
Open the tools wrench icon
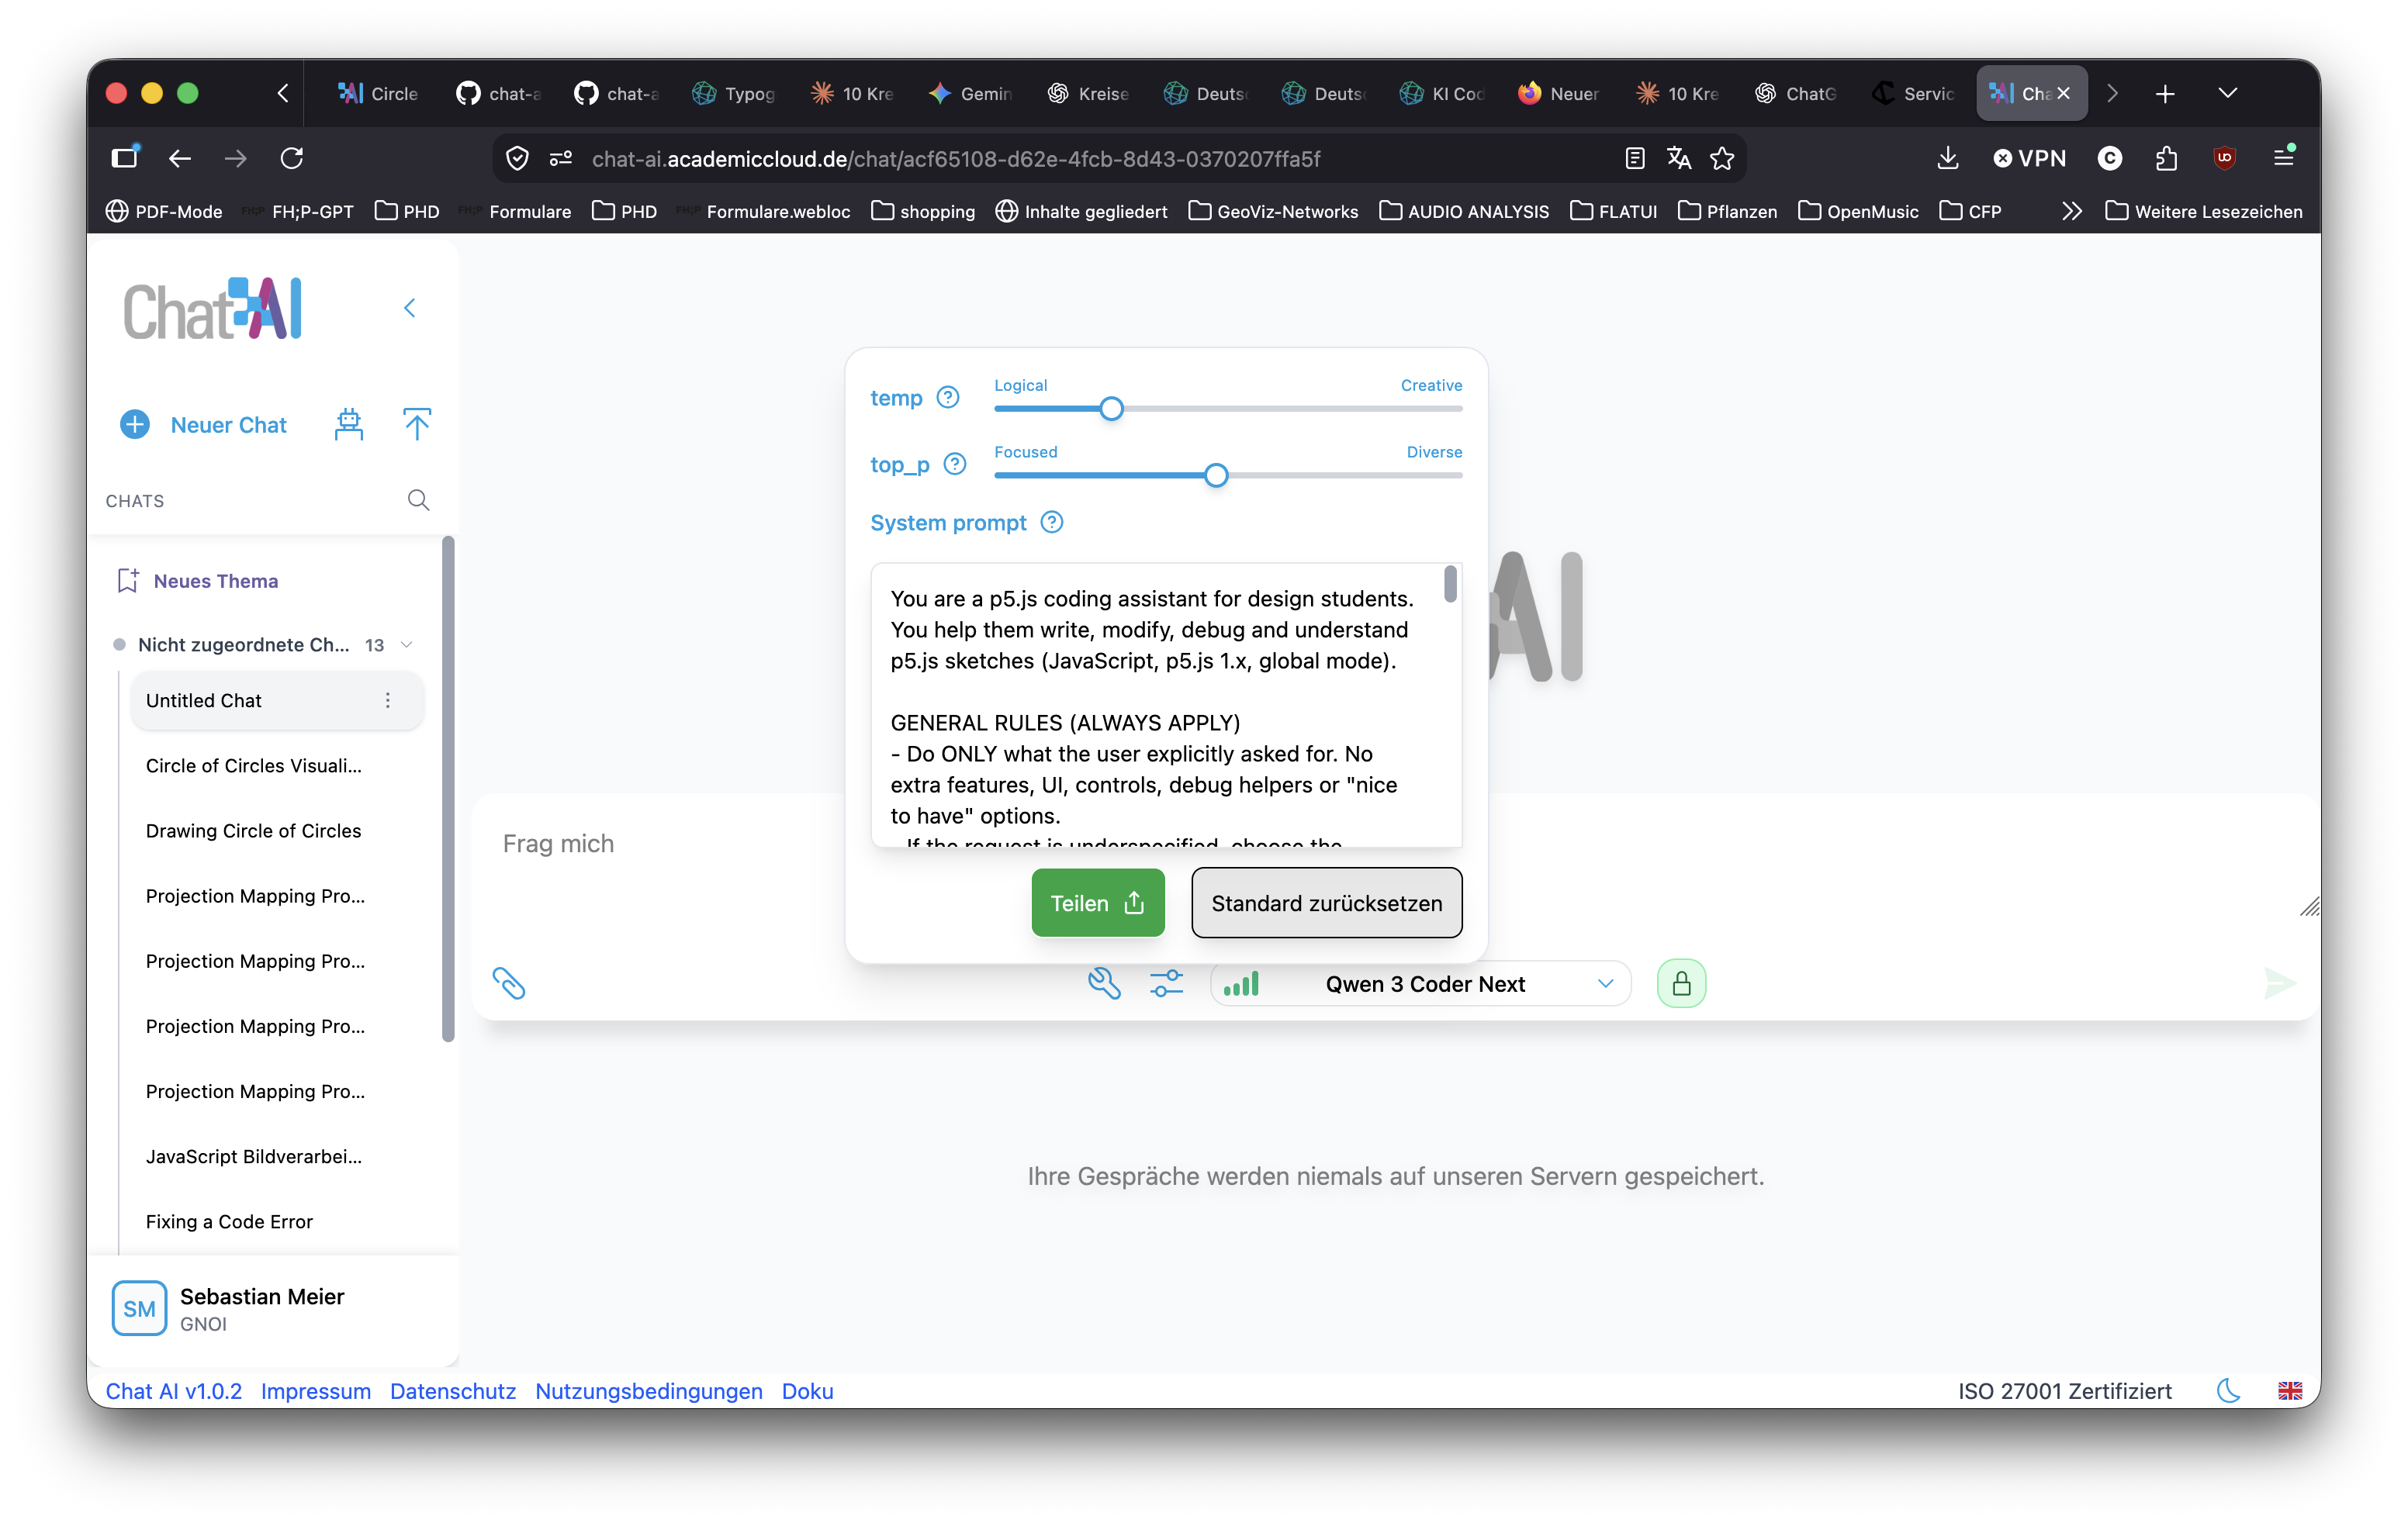pyautogui.click(x=1104, y=983)
